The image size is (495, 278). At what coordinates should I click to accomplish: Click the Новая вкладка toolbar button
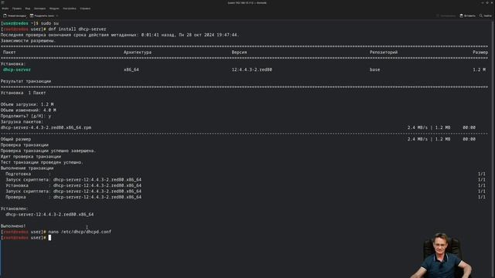click(15, 15)
